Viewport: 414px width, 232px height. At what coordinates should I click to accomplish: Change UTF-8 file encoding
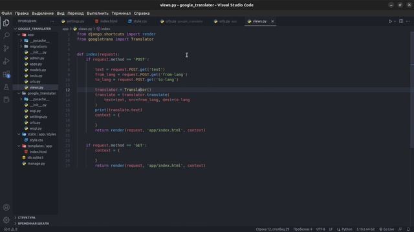(x=321, y=229)
